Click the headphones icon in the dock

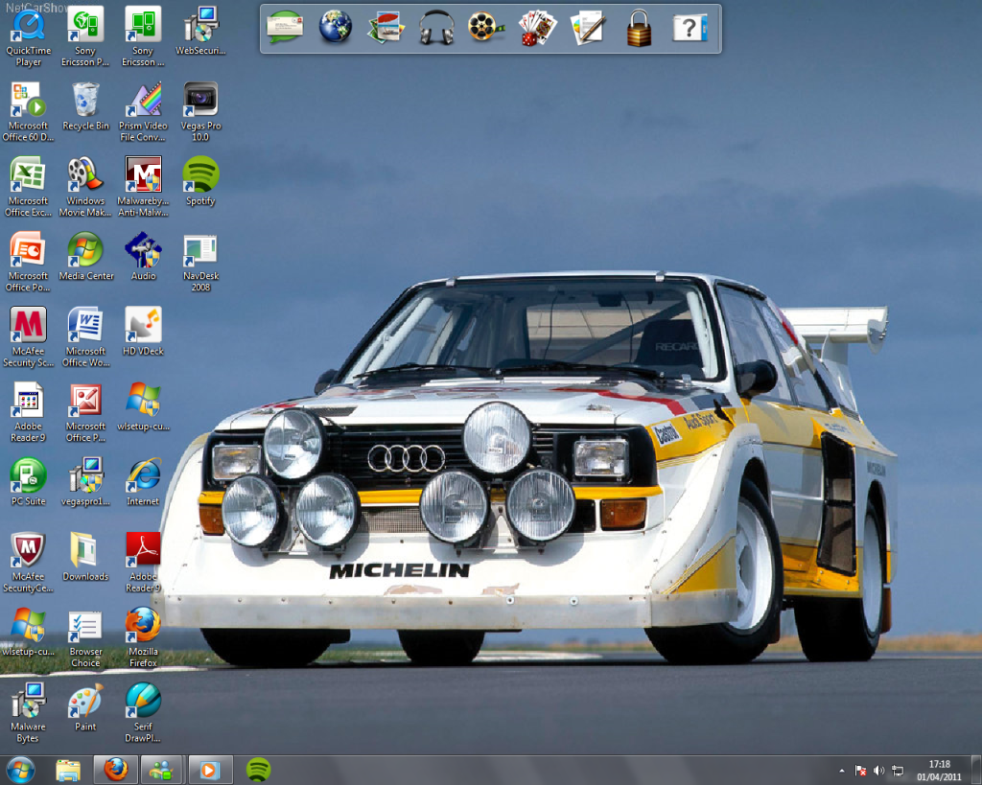(436, 29)
